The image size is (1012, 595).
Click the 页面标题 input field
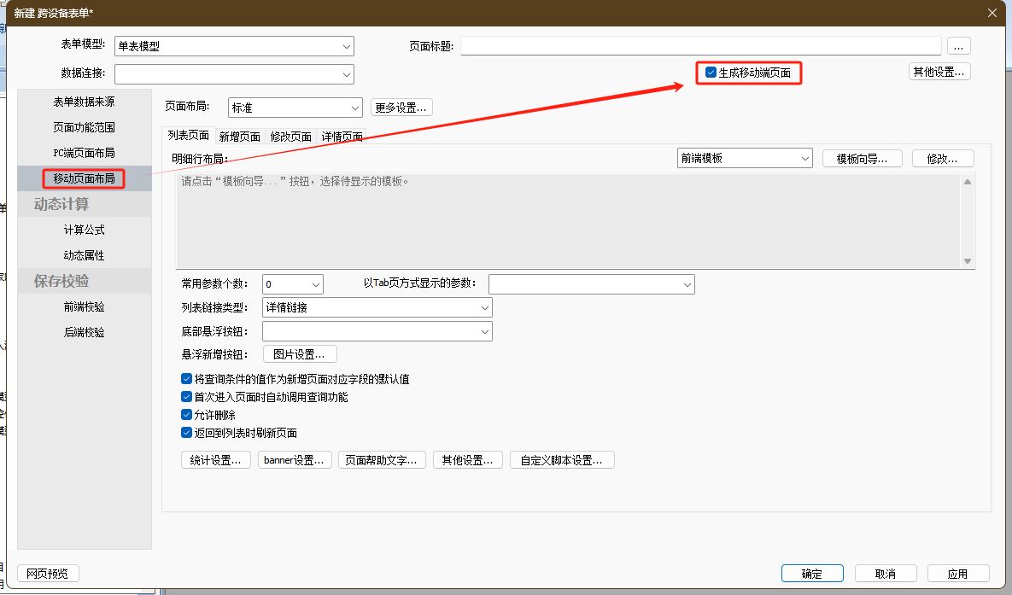[x=700, y=46]
